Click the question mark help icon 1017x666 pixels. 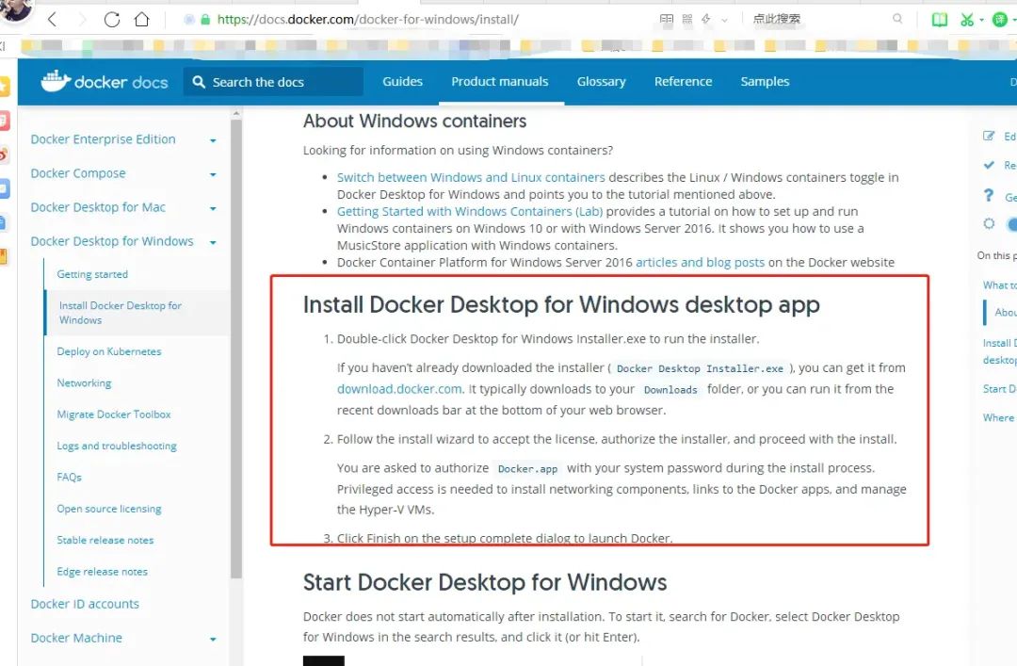(989, 195)
